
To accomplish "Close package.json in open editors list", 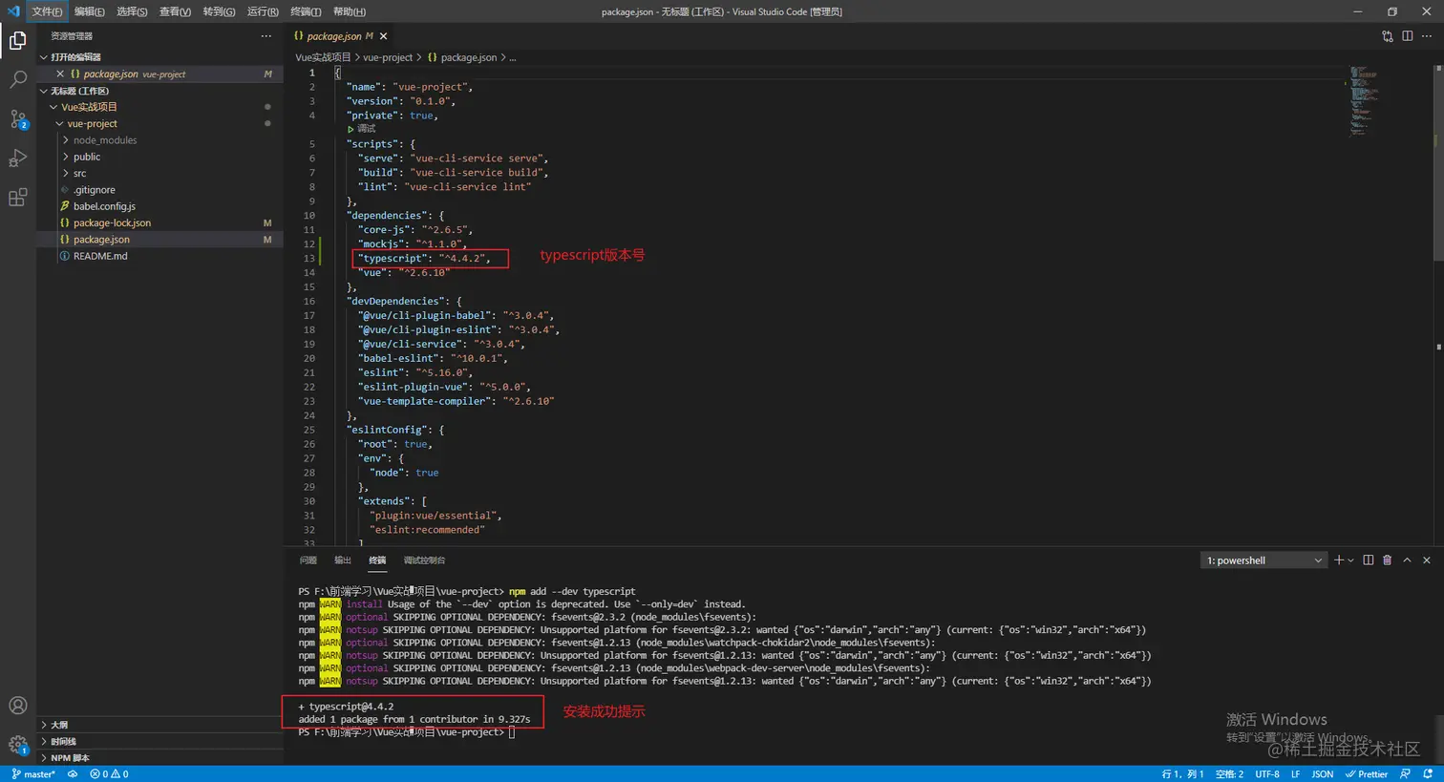I will click(x=60, y=74).
